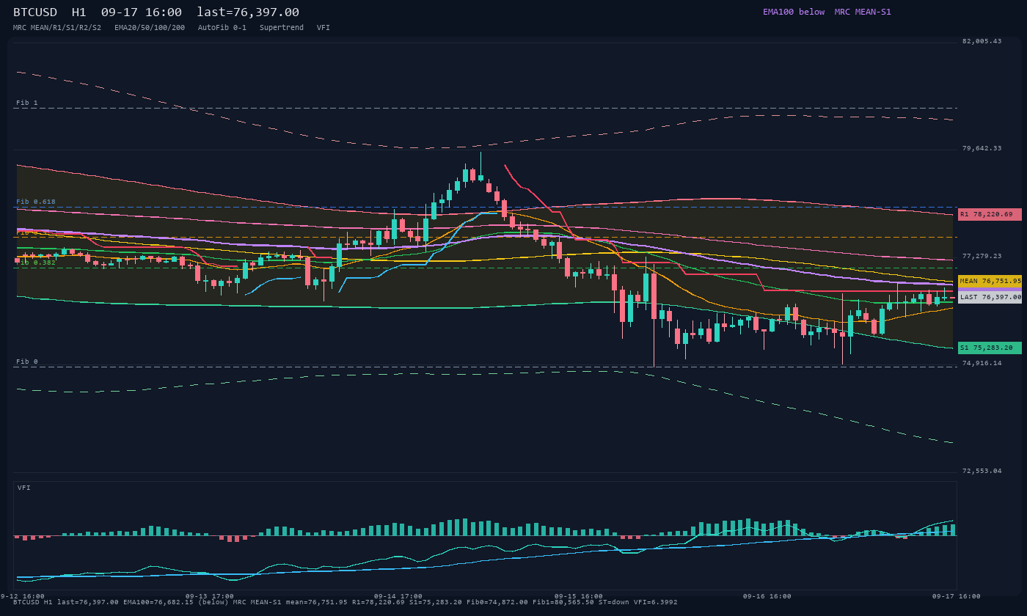Click the 72,553.04 price axis value
Image resolution: width=1027 pixels, height=616 pixels.
click(982, 471)
